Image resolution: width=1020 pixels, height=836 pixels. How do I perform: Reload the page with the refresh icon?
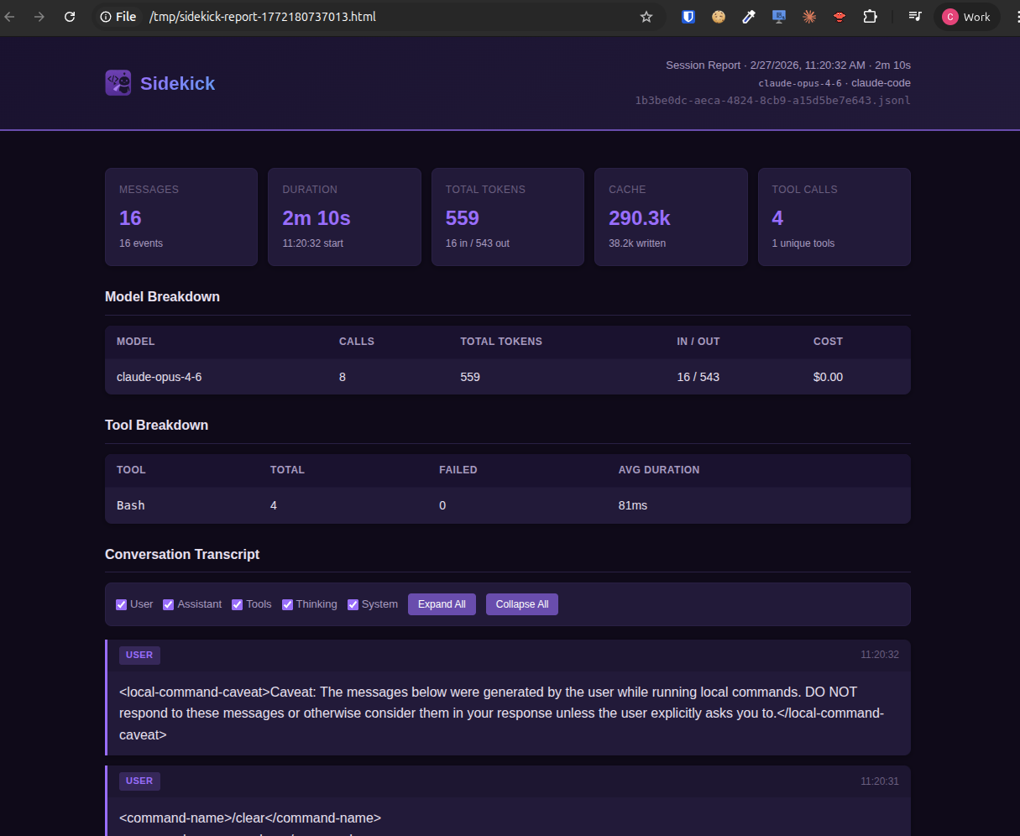70,17
